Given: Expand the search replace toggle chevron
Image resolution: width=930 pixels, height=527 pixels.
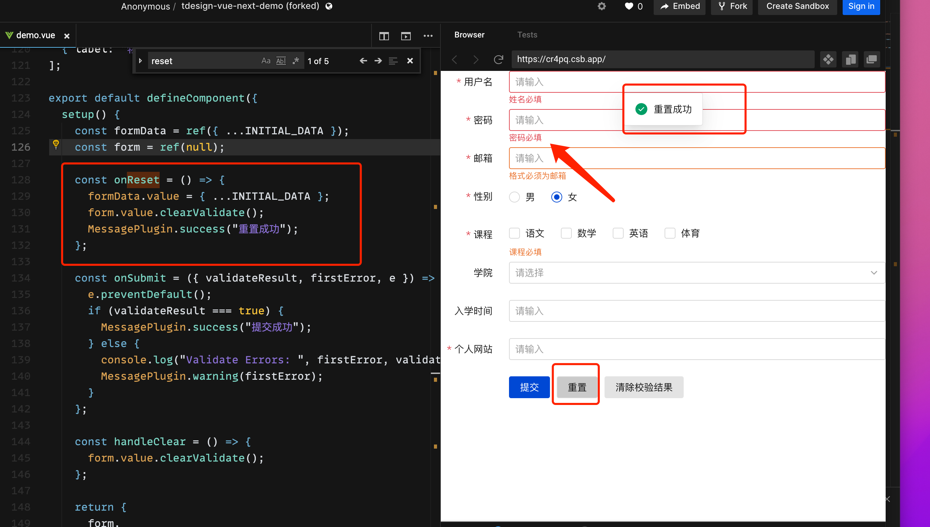Looking at the screenshot, I should pyautogui.click(x=141, y=60).
